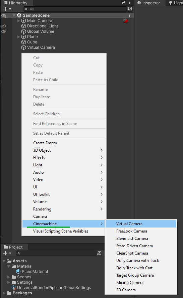
Task: Click the Hierarchy search-by-type icon button
Action: 130,9
